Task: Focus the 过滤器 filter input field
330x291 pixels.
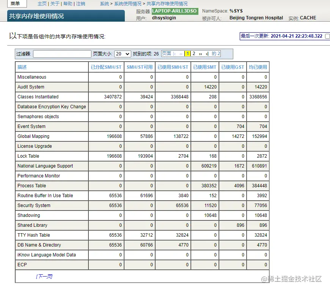Action: tap(62, 54)
